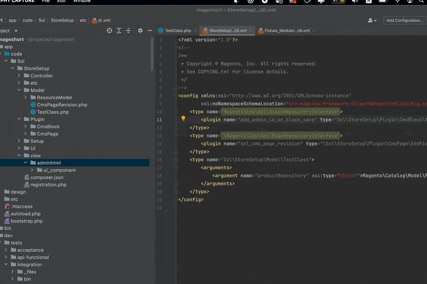The image size is (427, 284).
Task: Switch to the TestClass.php tab
Action: pos(177,31)
